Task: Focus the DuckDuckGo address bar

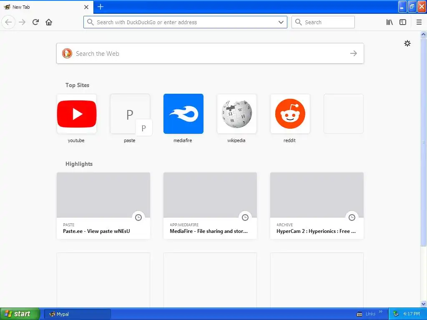Action: (x=185, y=22)
